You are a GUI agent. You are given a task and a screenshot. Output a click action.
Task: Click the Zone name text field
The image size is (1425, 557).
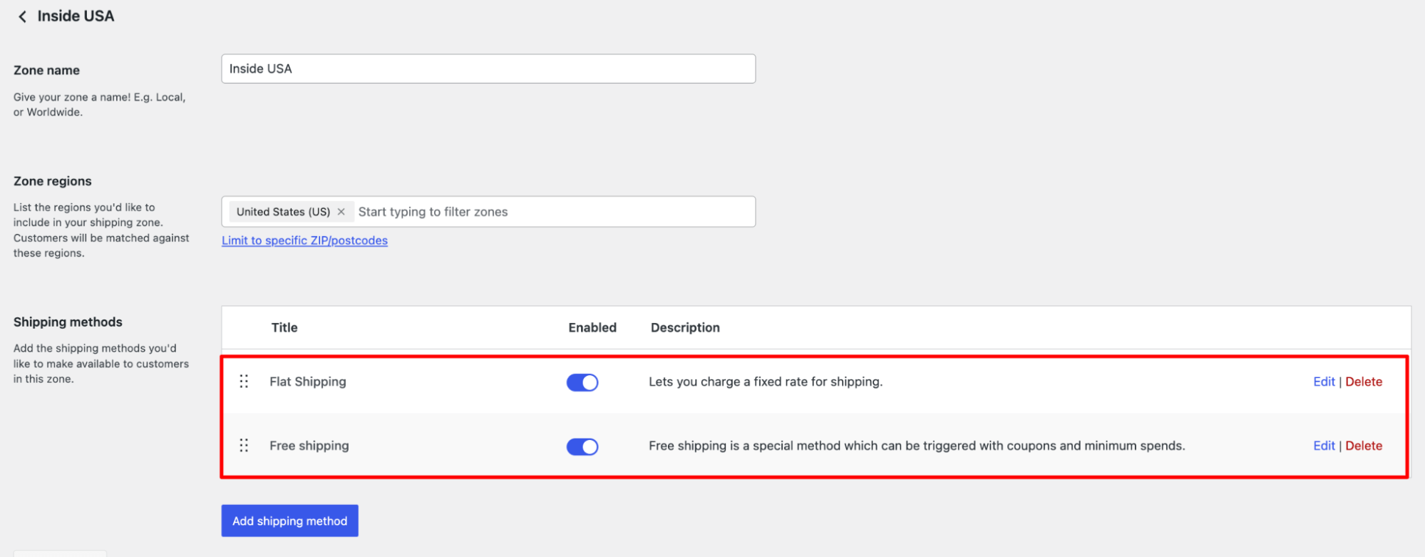coord(488,68)
